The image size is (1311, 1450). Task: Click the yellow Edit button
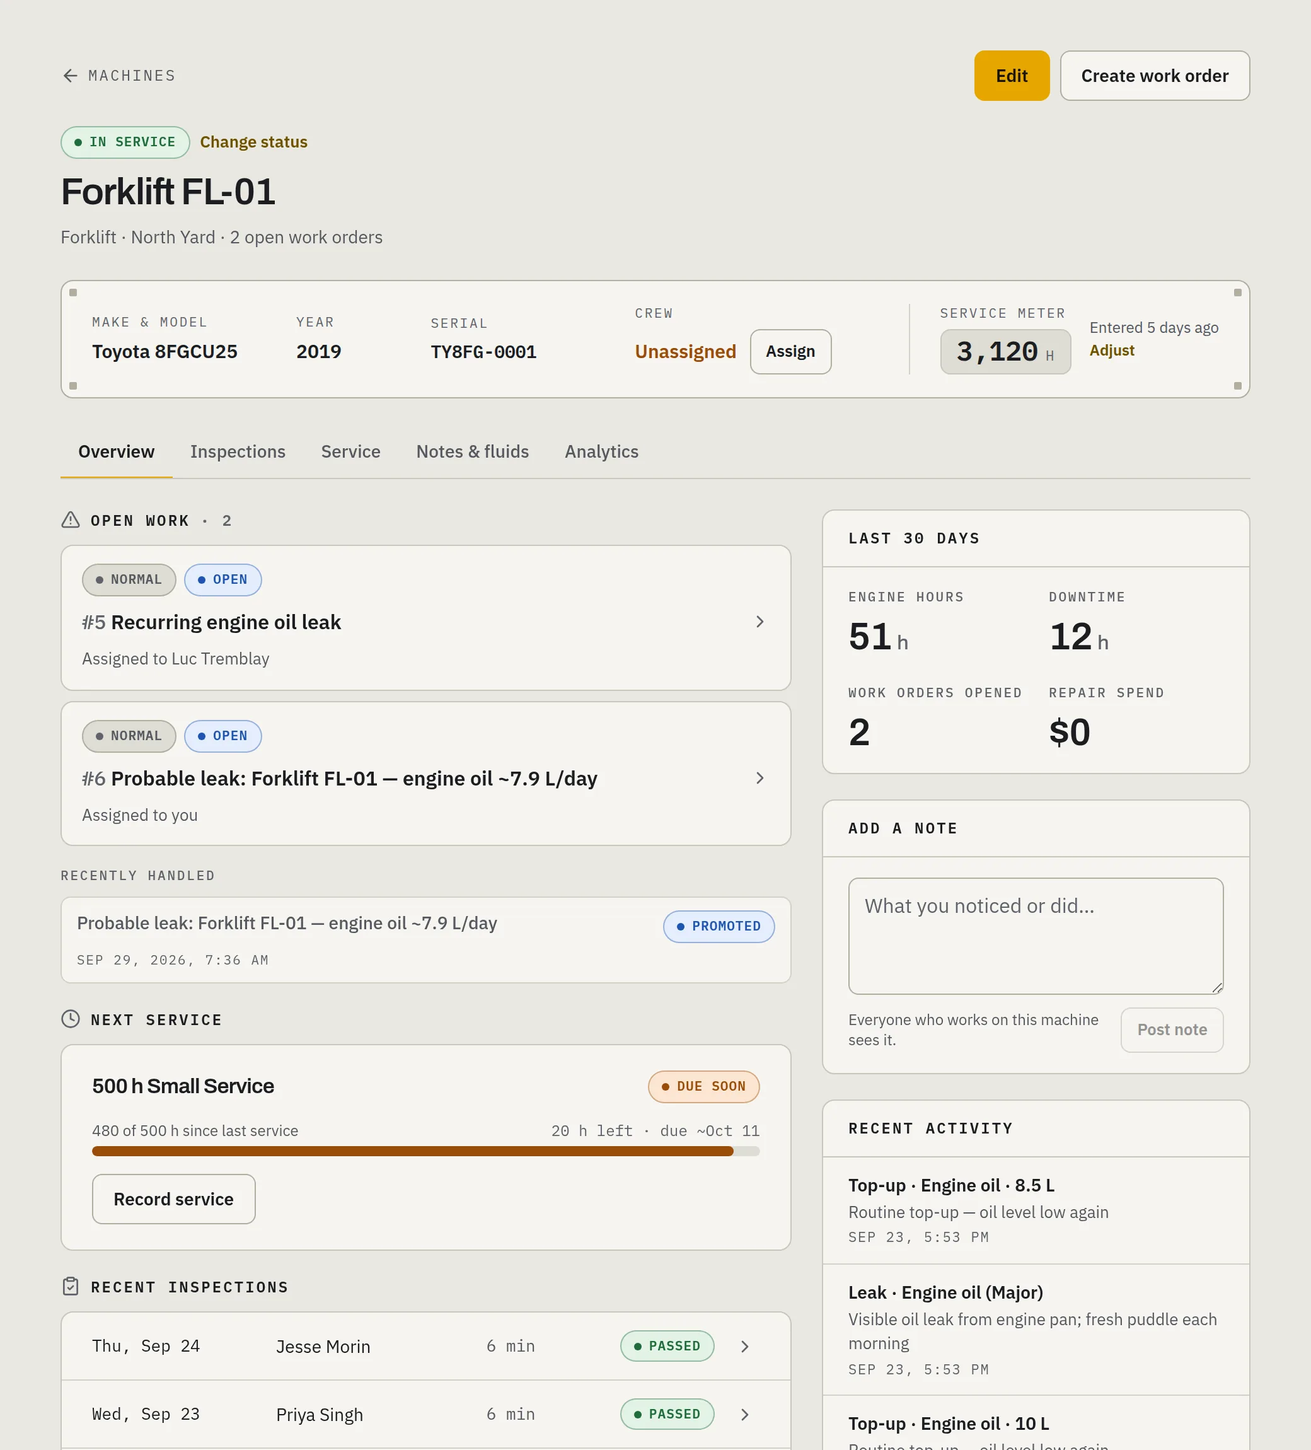(x=1011, y=76)
